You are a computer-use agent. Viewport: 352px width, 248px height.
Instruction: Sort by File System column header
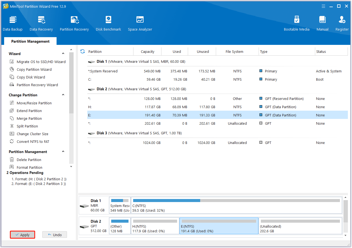pos(238,51)
